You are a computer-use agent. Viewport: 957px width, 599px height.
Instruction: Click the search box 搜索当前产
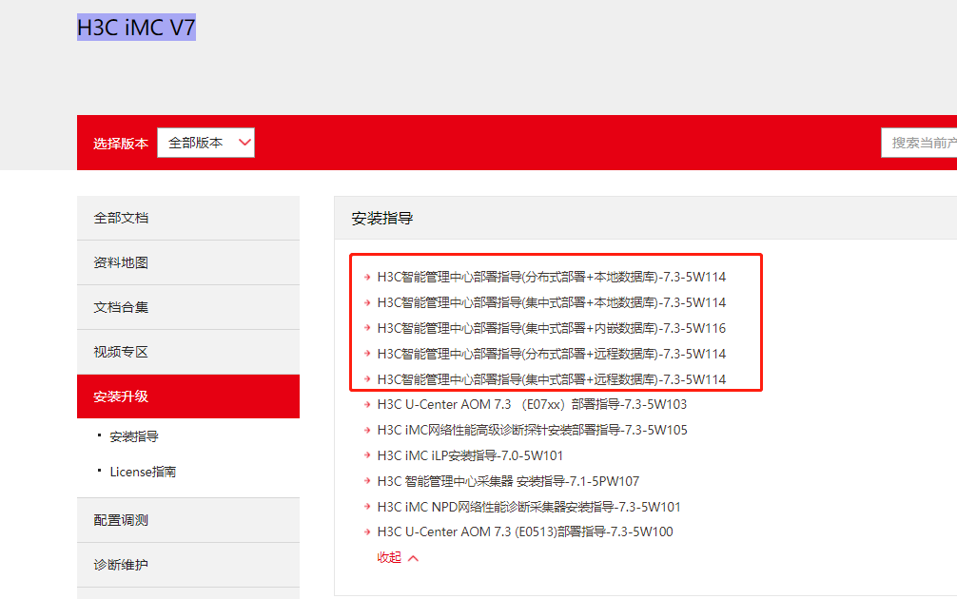[x=919, y=143]
